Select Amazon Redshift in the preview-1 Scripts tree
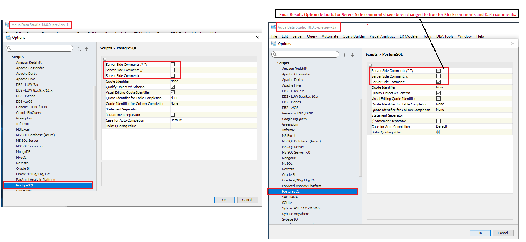Viewport: 526px width, 242px height. [29, 62]
